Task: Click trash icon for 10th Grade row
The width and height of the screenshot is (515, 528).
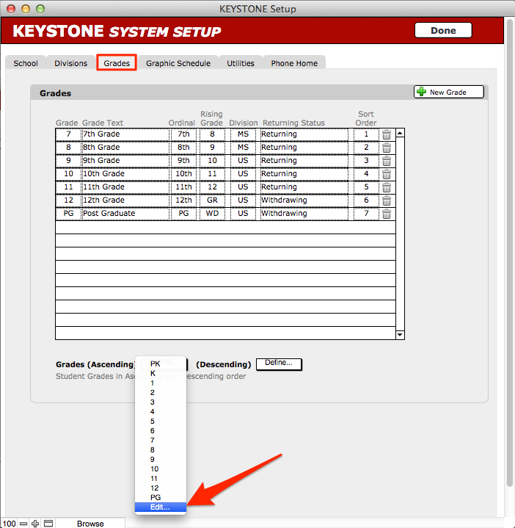Action: point(387,174)
